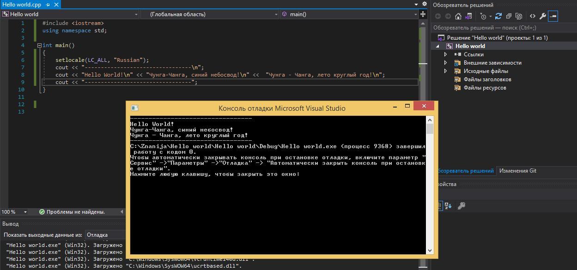Expand the Внешние зависимости node
This screenshot has height=270, width=577.
coord(446,63)
